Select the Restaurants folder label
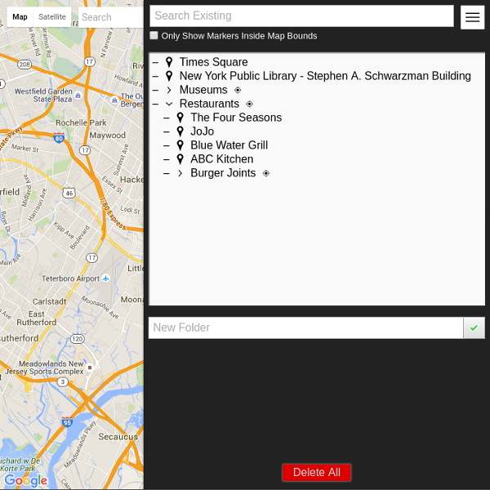Viewport: 490px width, 490px height. click(209, 104)
